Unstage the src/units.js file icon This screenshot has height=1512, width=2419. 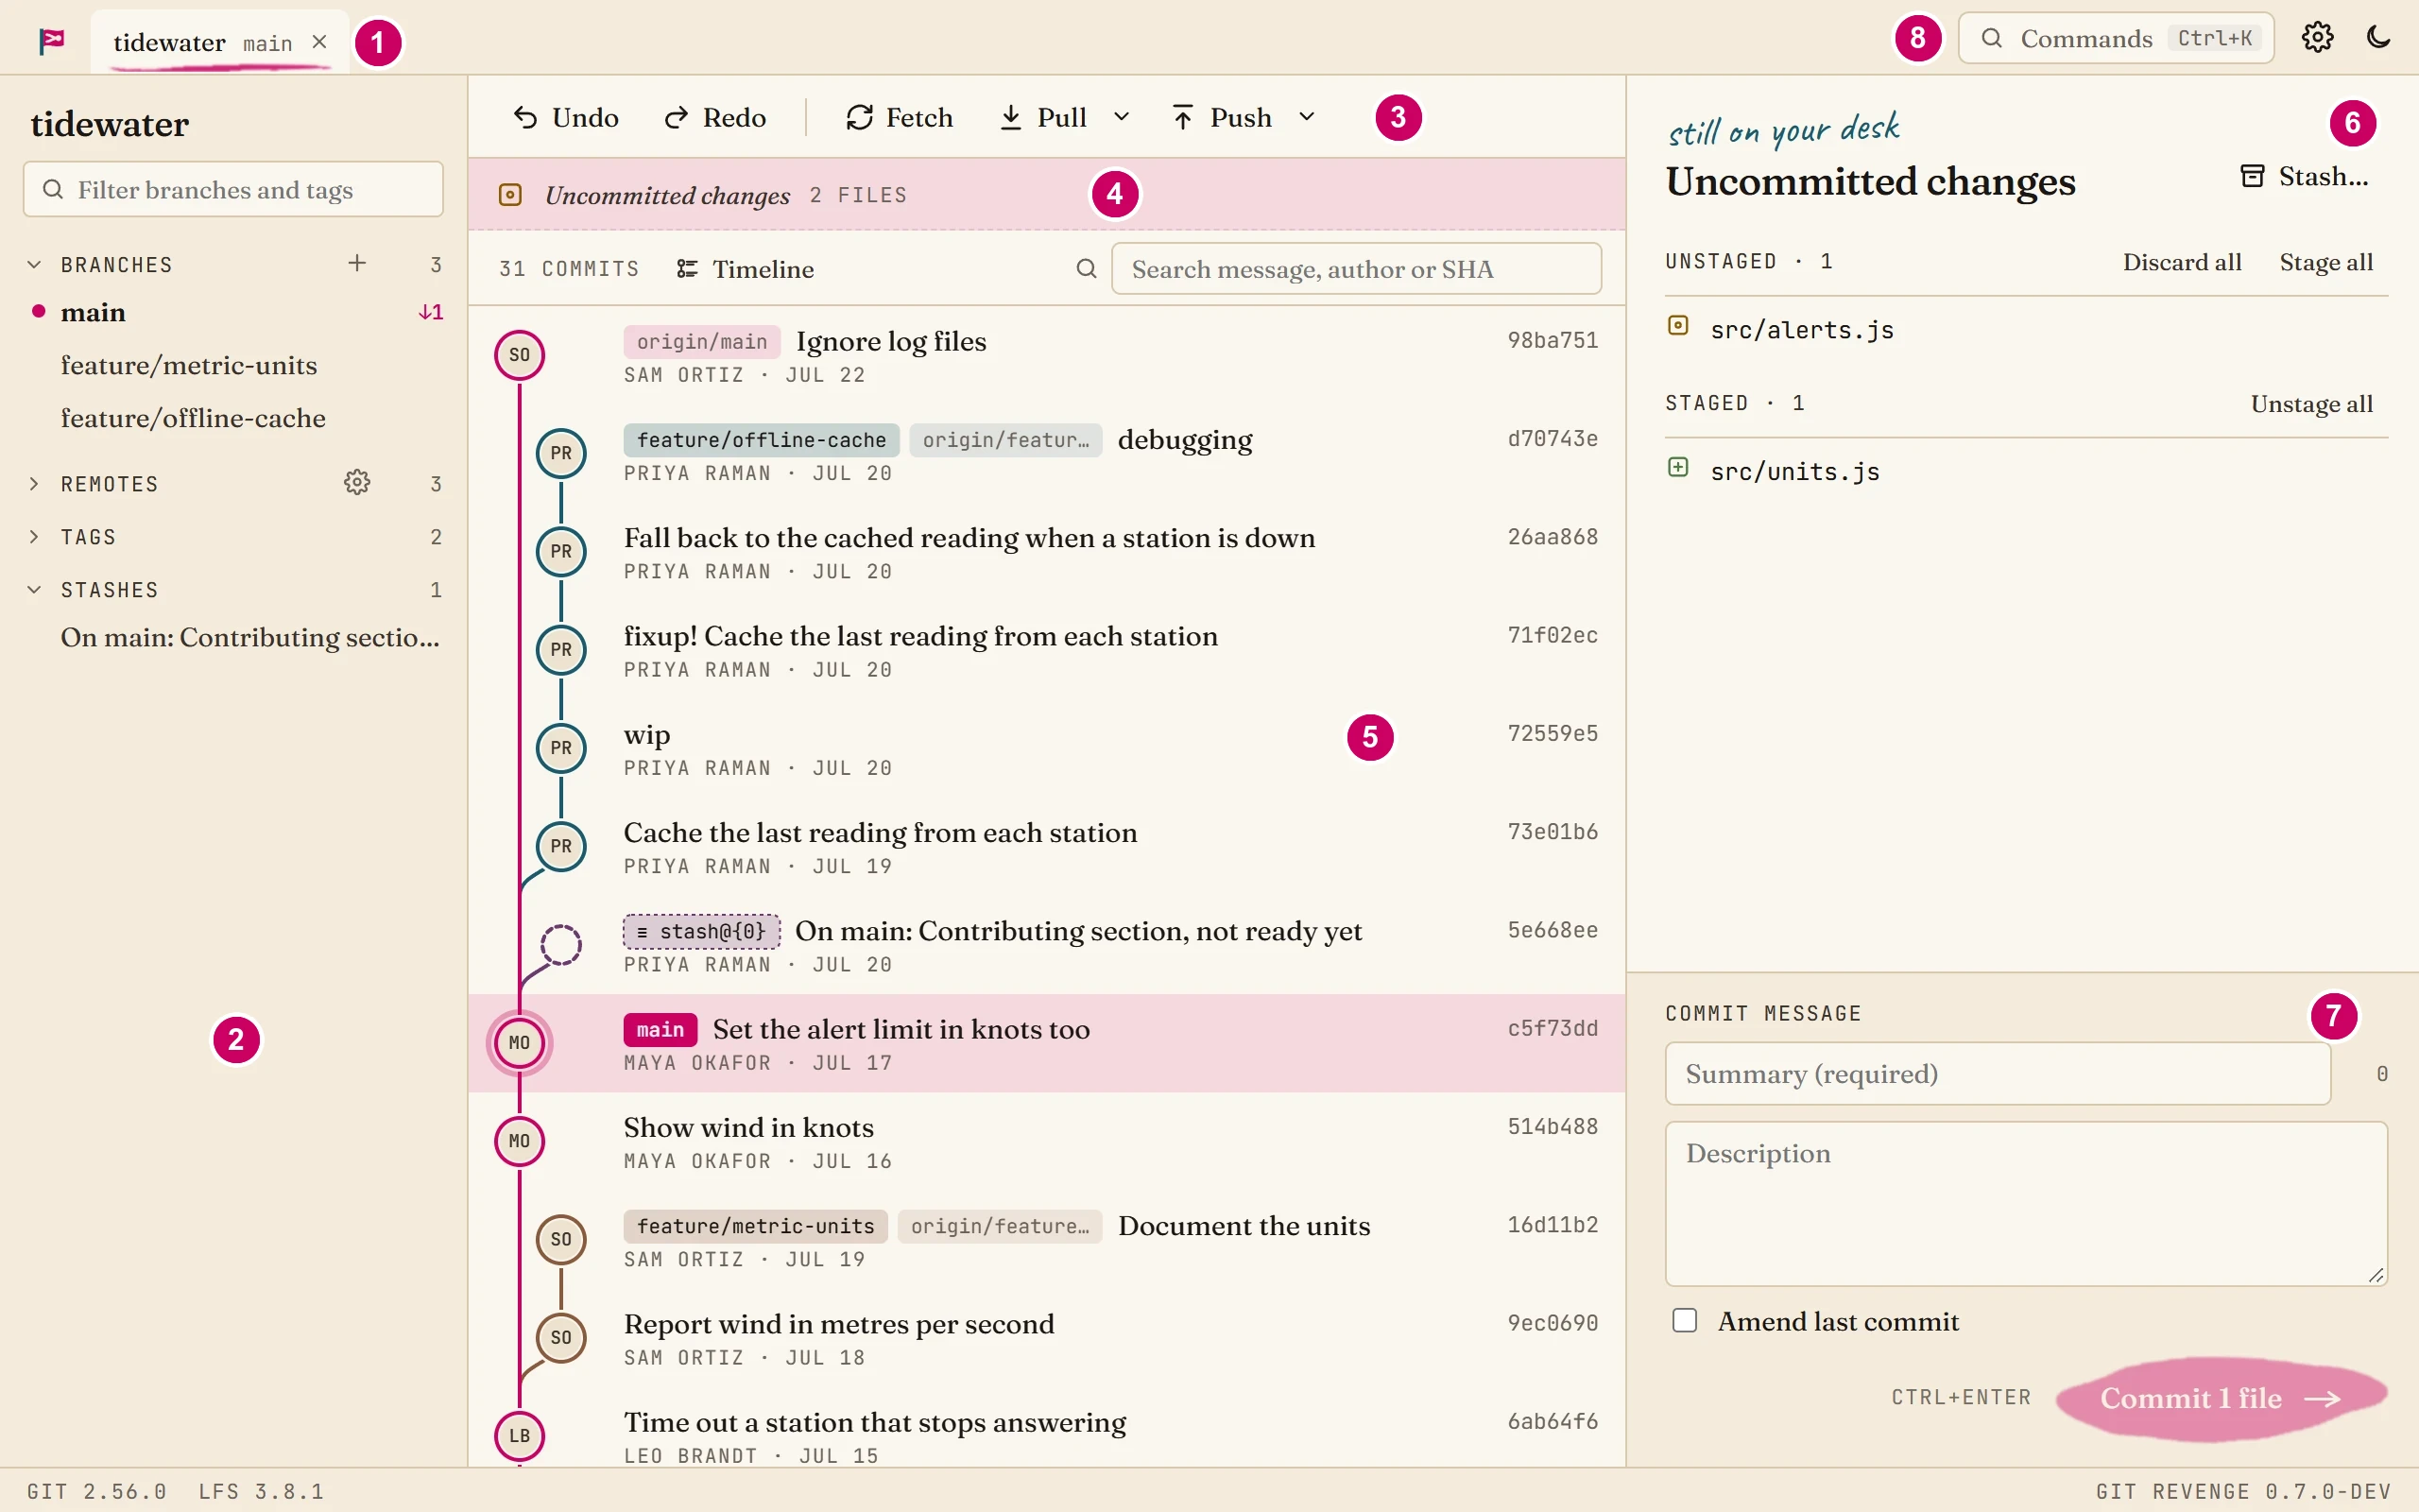1678,468
